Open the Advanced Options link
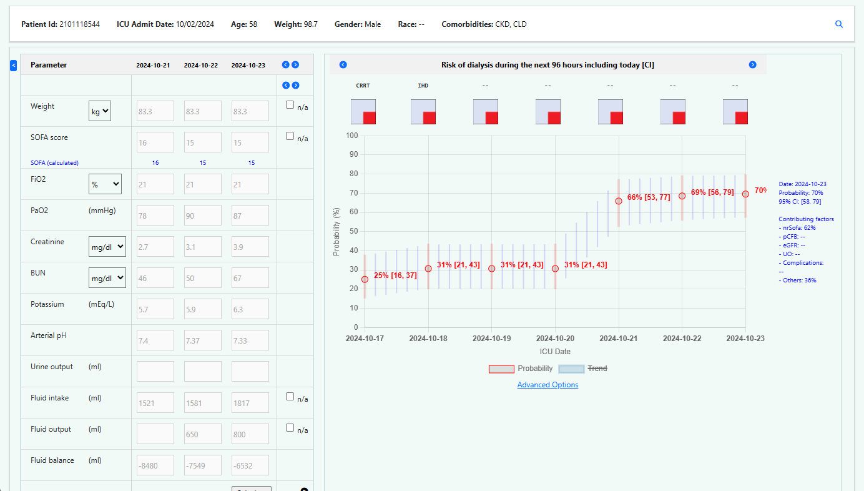Image resolution: width=864 pixels, height=491 pixels. pos(547,385)
